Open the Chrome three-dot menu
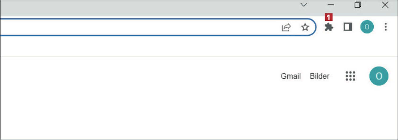398x140 pixels. click(x=386, y=27)
